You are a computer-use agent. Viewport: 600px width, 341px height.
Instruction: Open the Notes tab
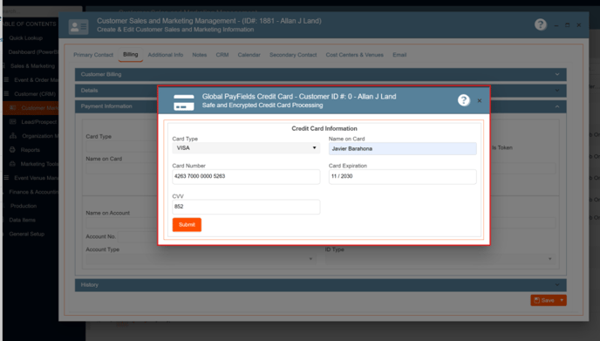(200, 55)
